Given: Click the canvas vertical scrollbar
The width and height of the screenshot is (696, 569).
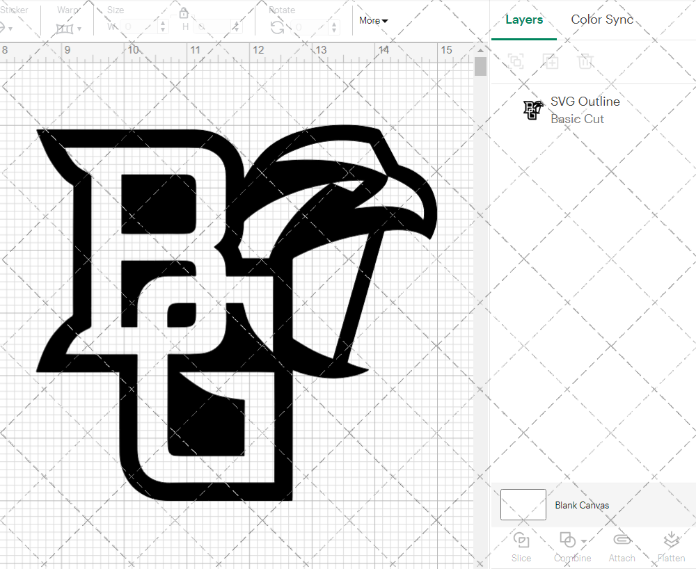Looking at the screenshot, I should [x=480, y=66].
